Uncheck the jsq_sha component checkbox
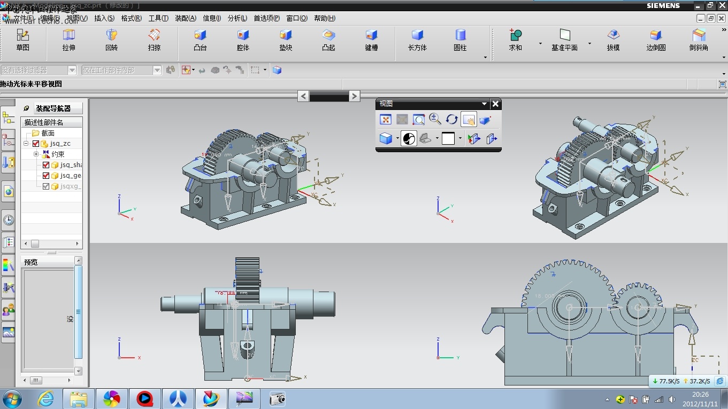Image resolution: width=728 pixels, height=409 pixels. point(46,165)
